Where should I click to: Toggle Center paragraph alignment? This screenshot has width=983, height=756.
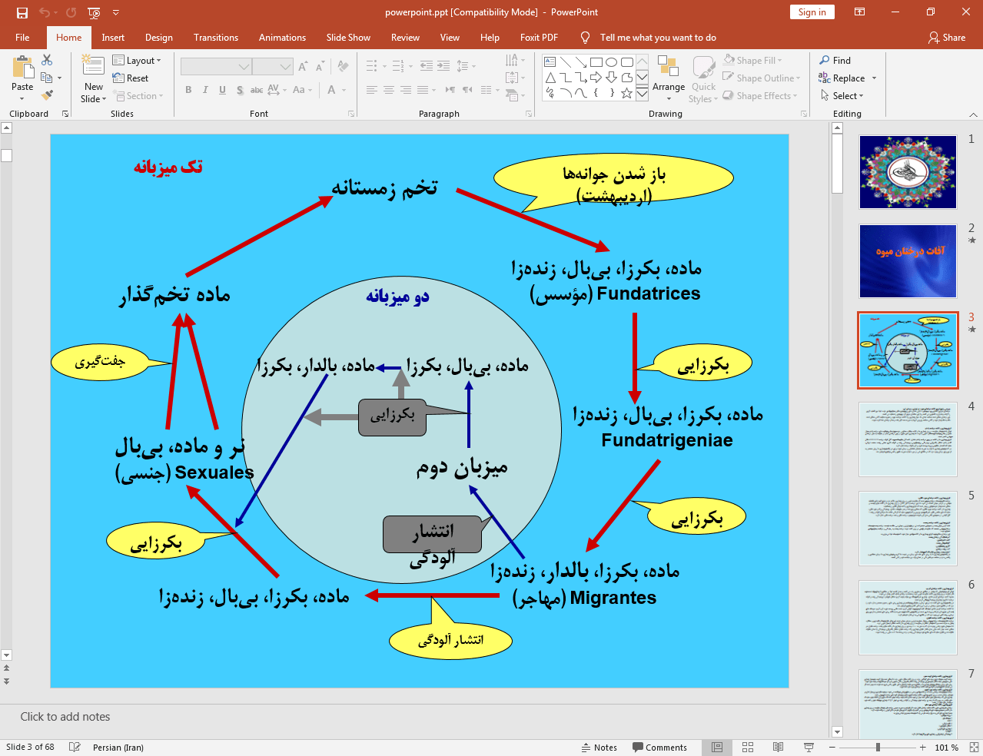pyautogui.click(x=389, y=90)
